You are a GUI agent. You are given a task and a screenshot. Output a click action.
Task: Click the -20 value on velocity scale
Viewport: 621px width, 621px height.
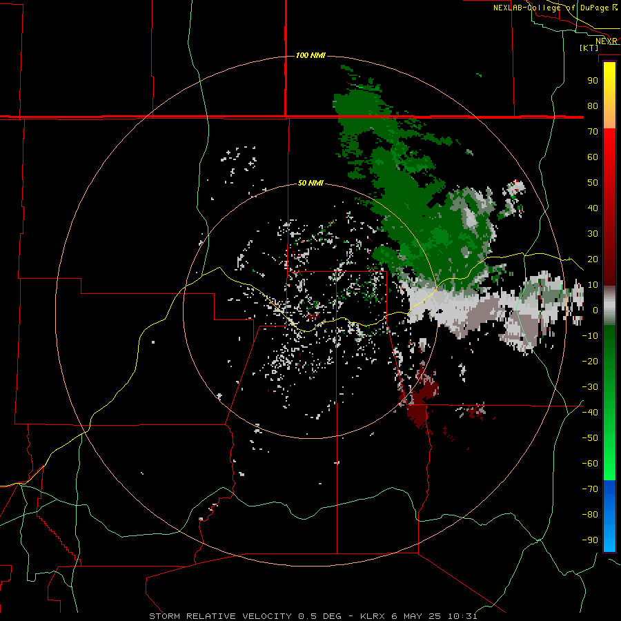tap(590, 361)
